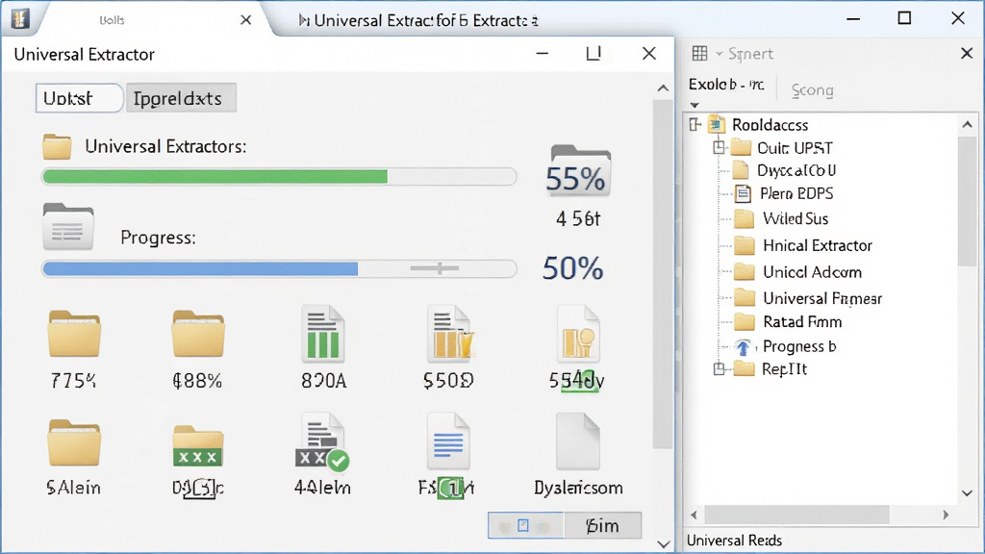The image size is (985, 554).
Task: Select the orange archive document icon labeled 5500
Action: tap(450, 334)
